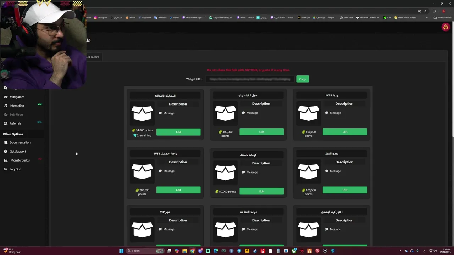Image resolution: width=454 pixels, height=255 pixels.
Task: Open the Kick bookmark
Action: point(387,18)
